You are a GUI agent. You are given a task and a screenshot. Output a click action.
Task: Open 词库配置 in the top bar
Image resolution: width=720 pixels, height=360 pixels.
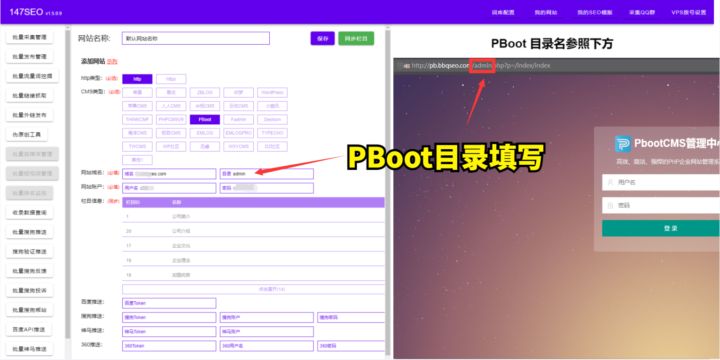tap(503, 12)
